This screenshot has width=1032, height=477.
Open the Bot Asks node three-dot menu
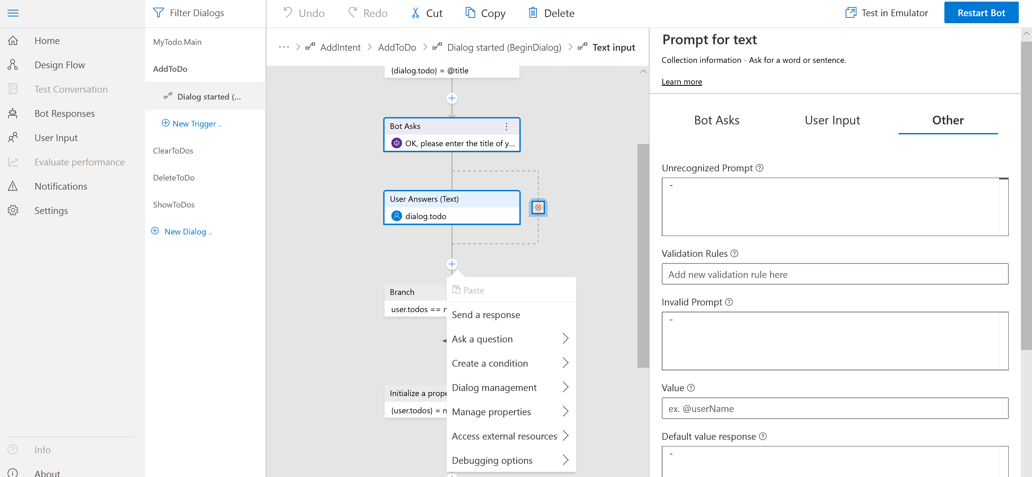(x=506, y=126)
